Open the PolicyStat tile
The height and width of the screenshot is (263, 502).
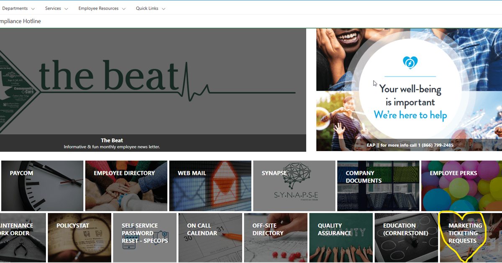pos(79,238)
